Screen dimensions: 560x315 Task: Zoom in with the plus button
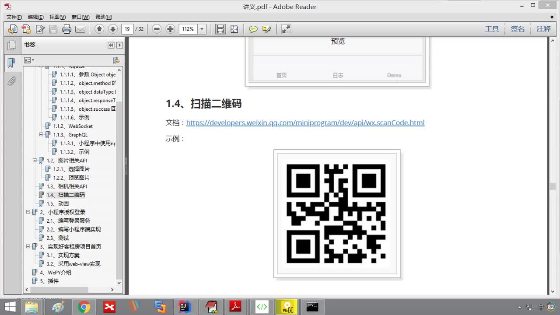171,29
